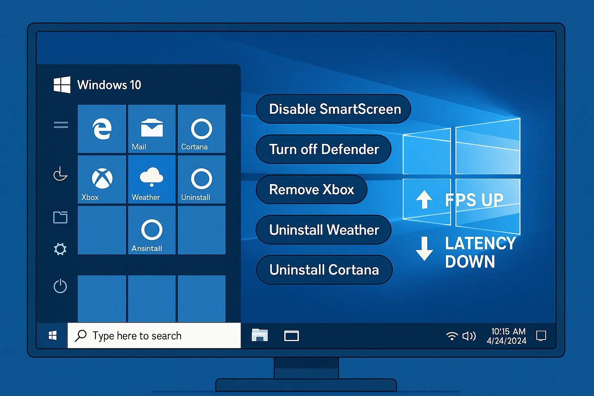The image size is (594, 396).
Task: Open File Explorer from the taskbar
Action: click(x=260, y=335)
